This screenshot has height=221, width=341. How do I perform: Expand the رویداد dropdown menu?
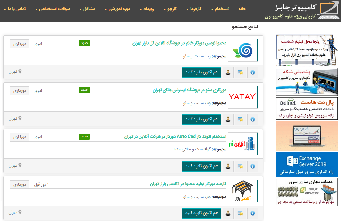146,9
